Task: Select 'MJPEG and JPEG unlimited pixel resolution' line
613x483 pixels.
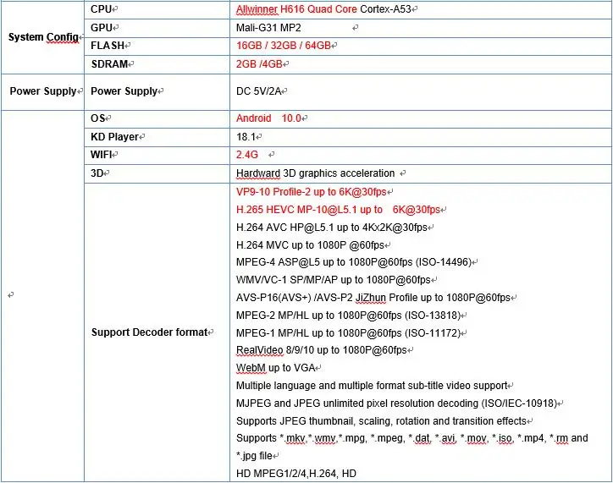Action: pyautogui.click(x=396, y=403)
